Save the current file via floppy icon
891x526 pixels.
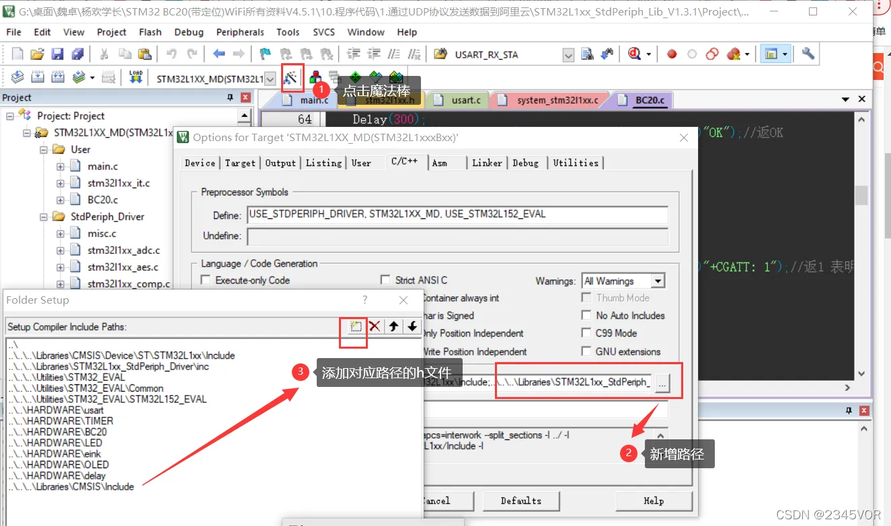58,54
